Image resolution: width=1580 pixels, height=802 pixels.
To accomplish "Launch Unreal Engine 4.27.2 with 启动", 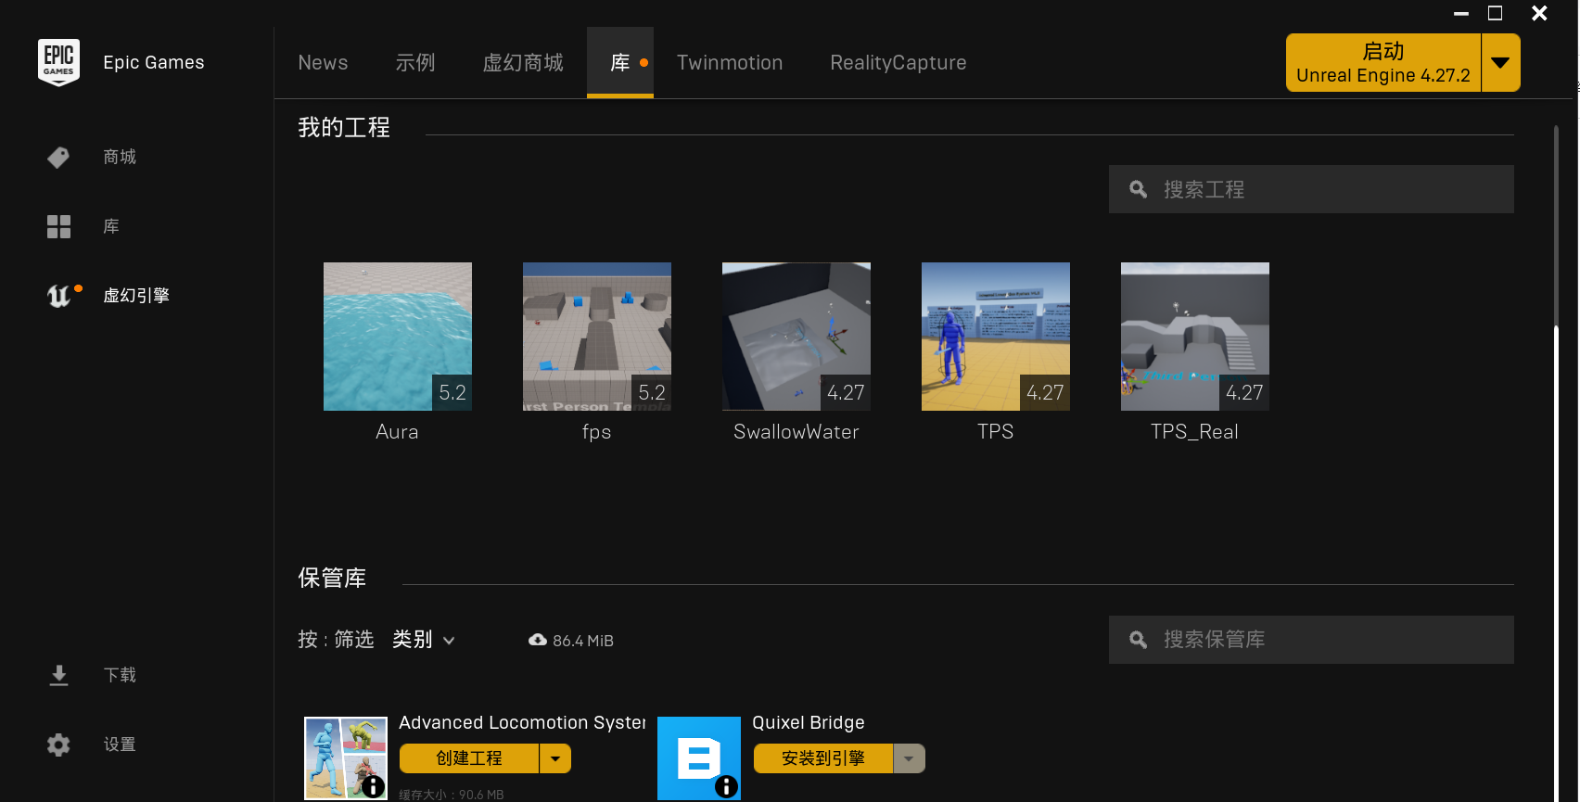I will click(1383, 63).
